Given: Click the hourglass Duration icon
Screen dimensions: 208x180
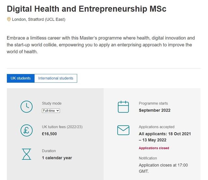Looking at the screenshot, I should [x=27, y=154].
